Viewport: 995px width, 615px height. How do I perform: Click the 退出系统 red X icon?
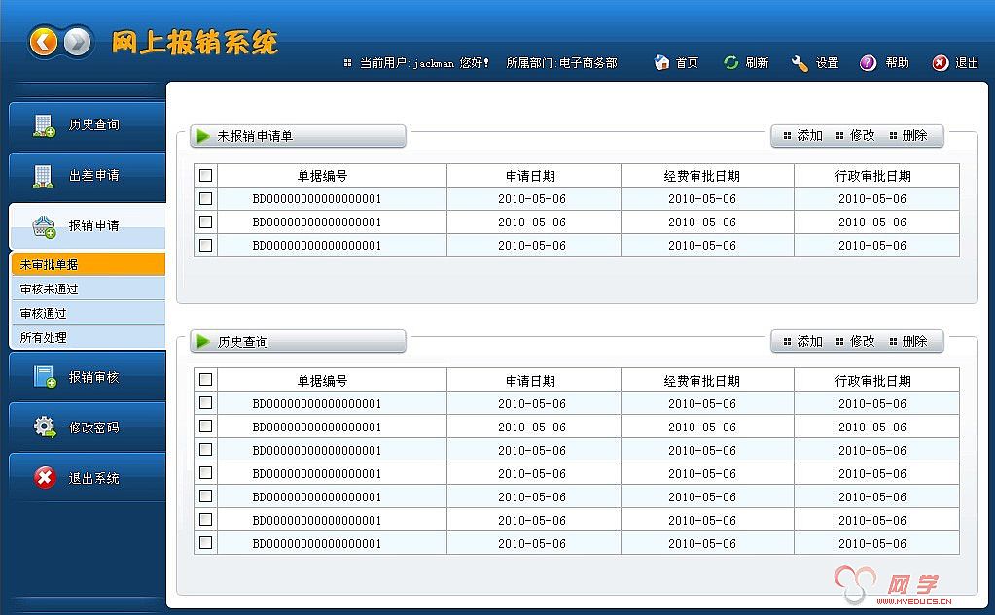(x=45, y=477)
